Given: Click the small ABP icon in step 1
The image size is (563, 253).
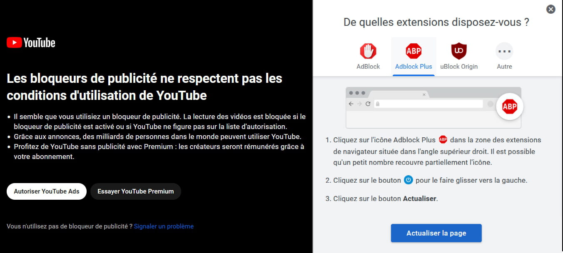Looking at the screenshot, I should pos(443,139).
